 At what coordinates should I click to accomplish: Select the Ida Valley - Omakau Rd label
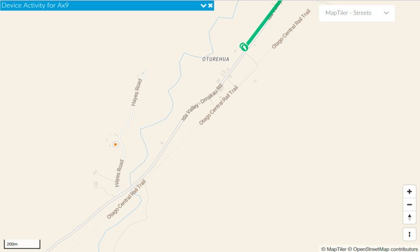point(202,102)
